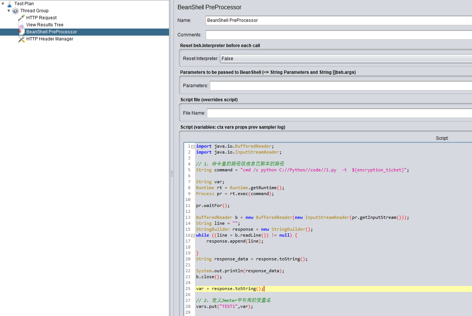
Task: Click the String response_data line
Action: [252, 259]
